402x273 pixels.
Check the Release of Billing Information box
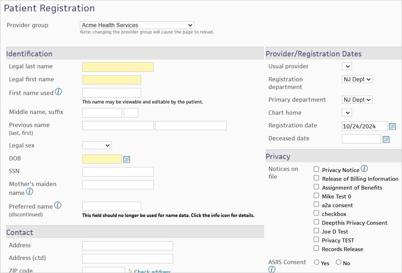317,178
